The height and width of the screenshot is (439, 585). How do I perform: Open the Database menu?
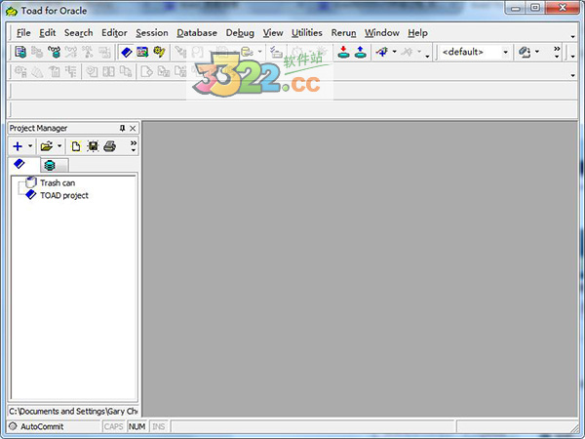click(x=197, y=32)
